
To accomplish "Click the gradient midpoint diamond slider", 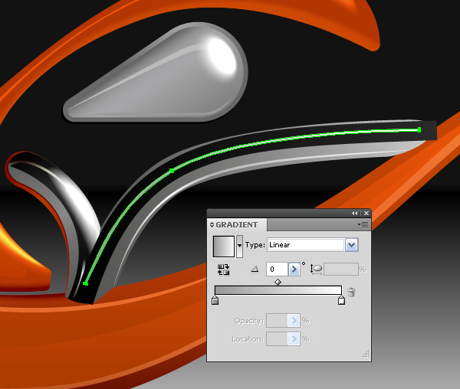I will point(278,282).
